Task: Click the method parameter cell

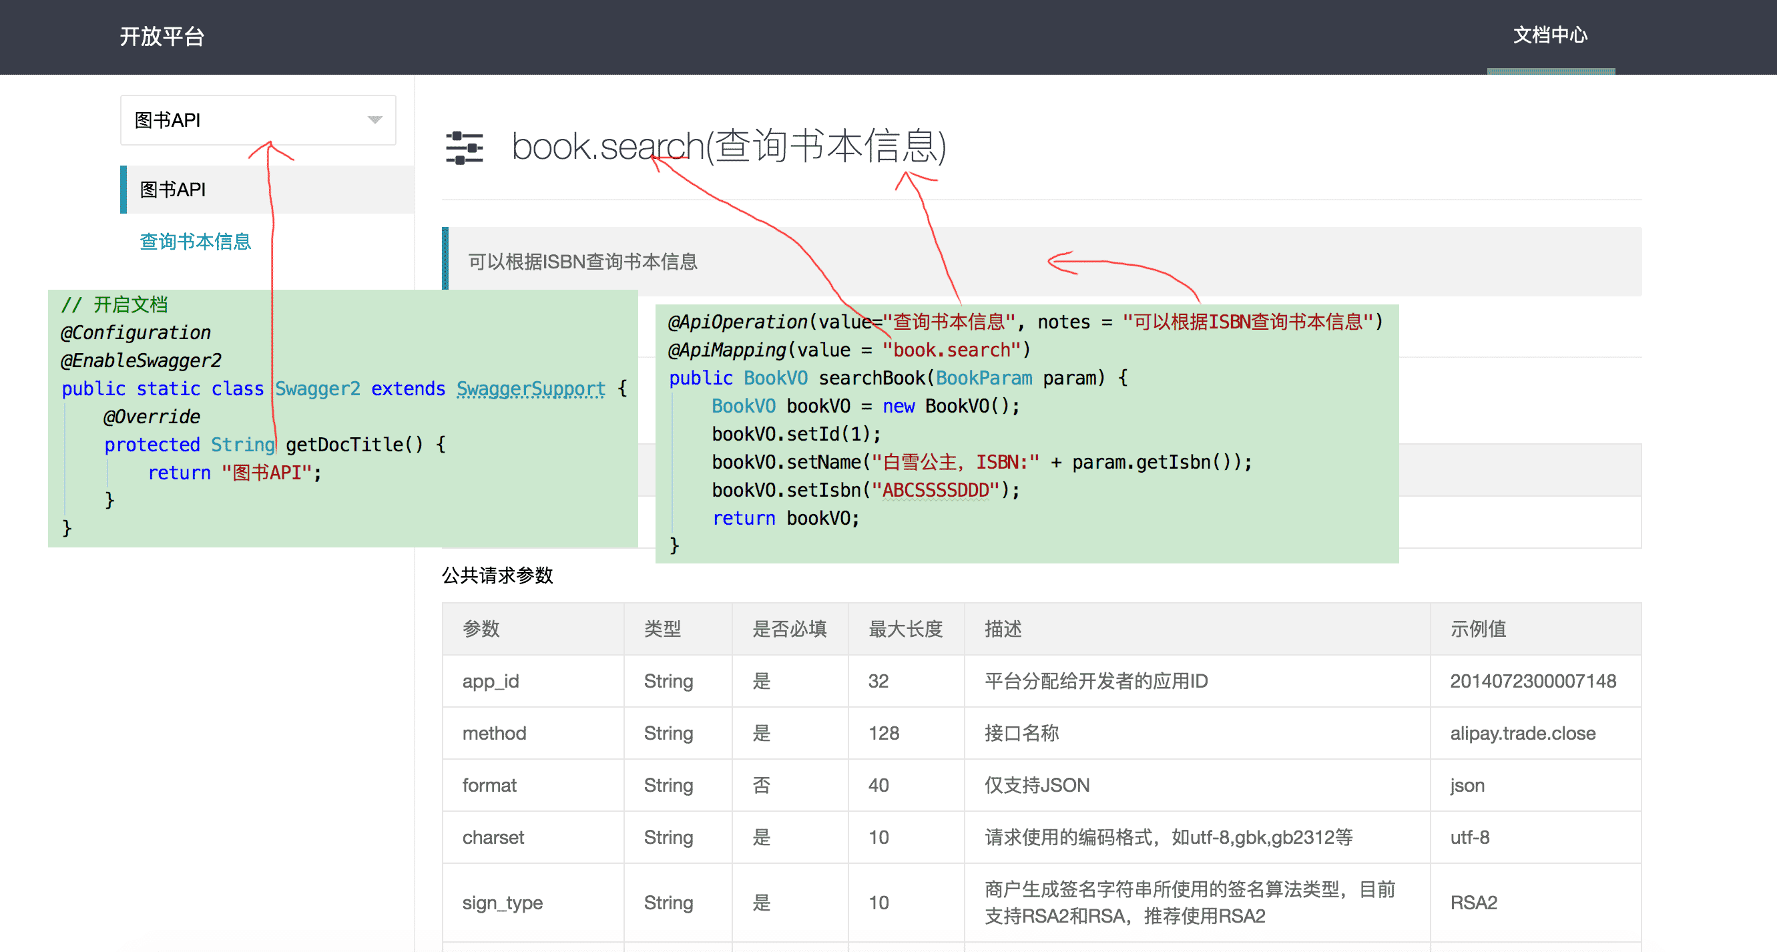Action: (494, 732)
